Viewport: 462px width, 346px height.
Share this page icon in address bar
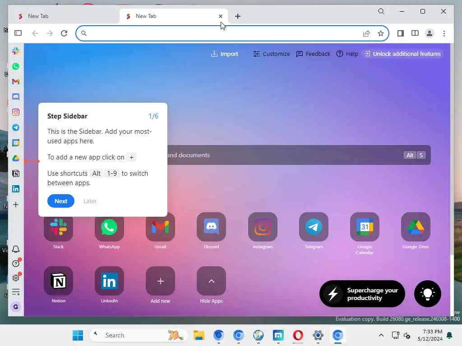[x=366, y=33]
